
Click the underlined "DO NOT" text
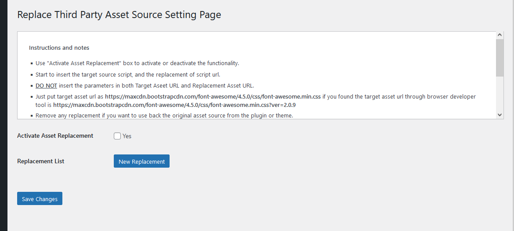[x=46, y=86]
